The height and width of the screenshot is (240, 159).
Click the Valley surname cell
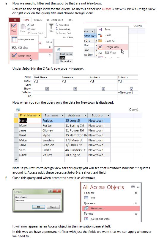53,155
